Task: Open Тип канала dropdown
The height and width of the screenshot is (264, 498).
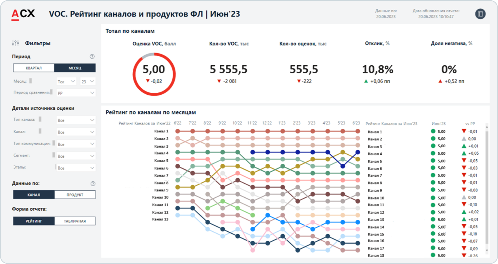Action: (x=76, y=120)
